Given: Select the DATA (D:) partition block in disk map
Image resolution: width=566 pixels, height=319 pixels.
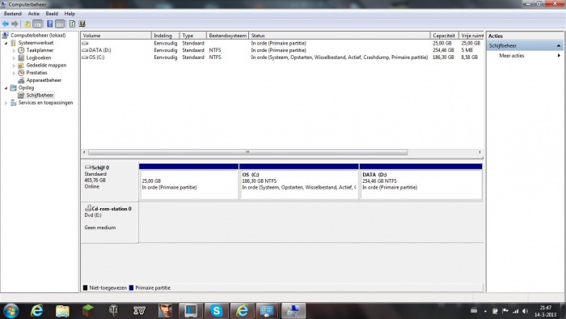Looking at the screenshot, I should (421, 181).
